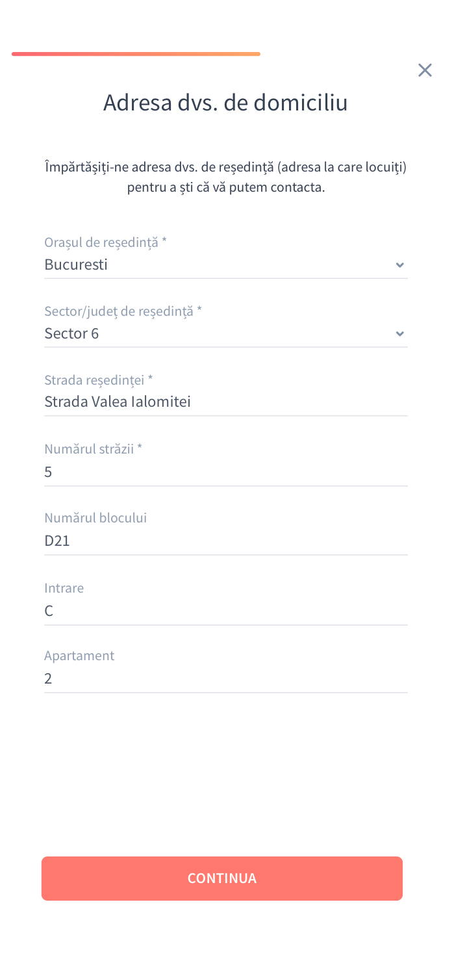Click the 'Orașul de reședință' label

click(105, 242)
